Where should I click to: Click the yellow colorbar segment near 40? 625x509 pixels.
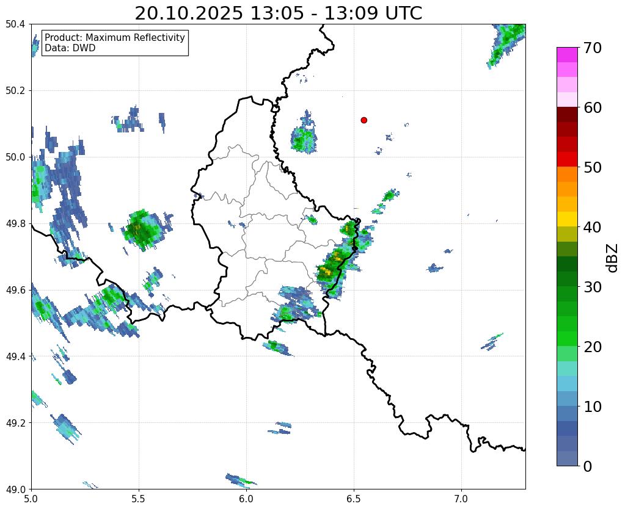(567, 220)
